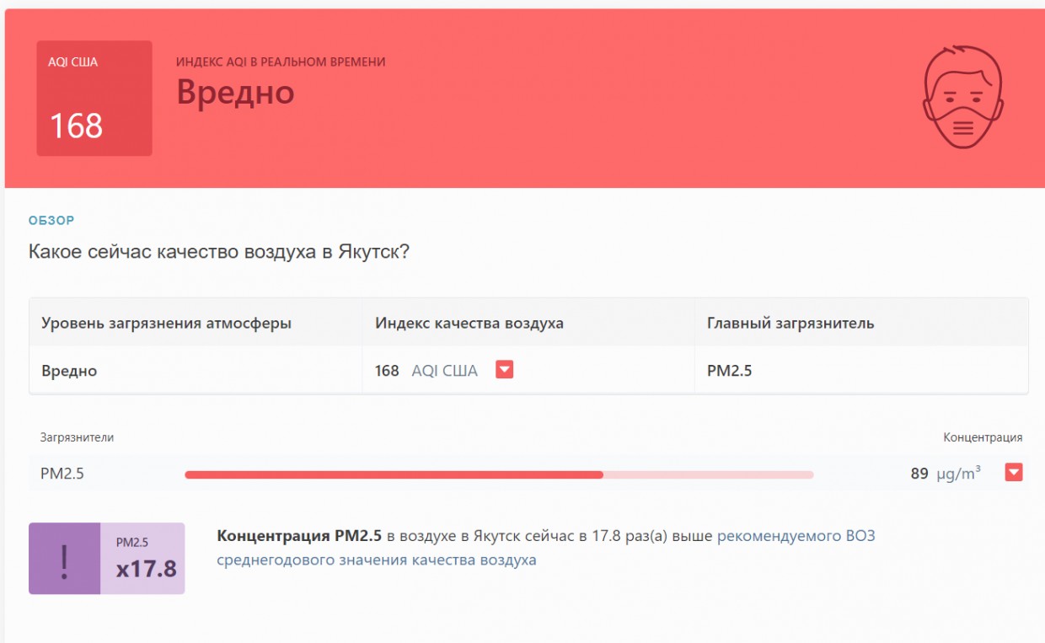This screenshot has height=643, width=1045.
Task: Click the bold Концентрация PM2.5 text
Action: pyautogui.click(x=299, y=536)
